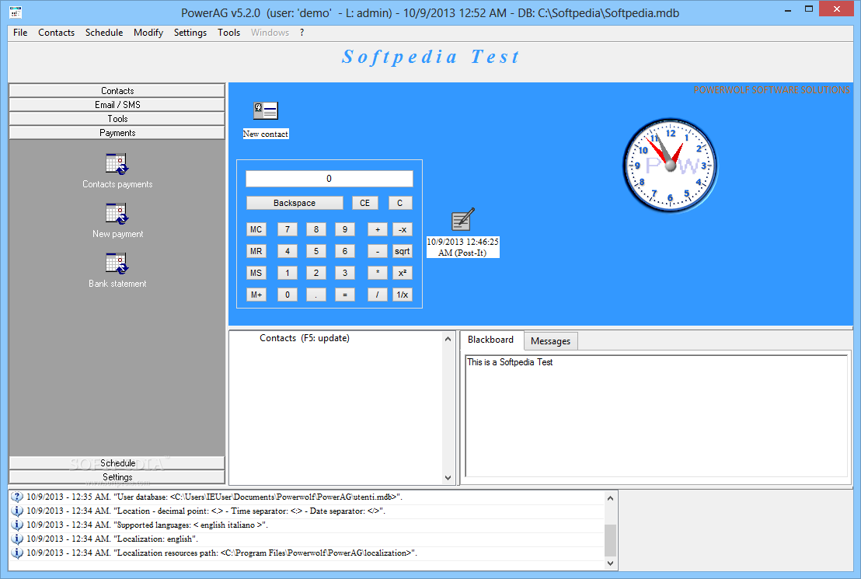
Task: Click the calculator CE button
Action: [364, 203]
